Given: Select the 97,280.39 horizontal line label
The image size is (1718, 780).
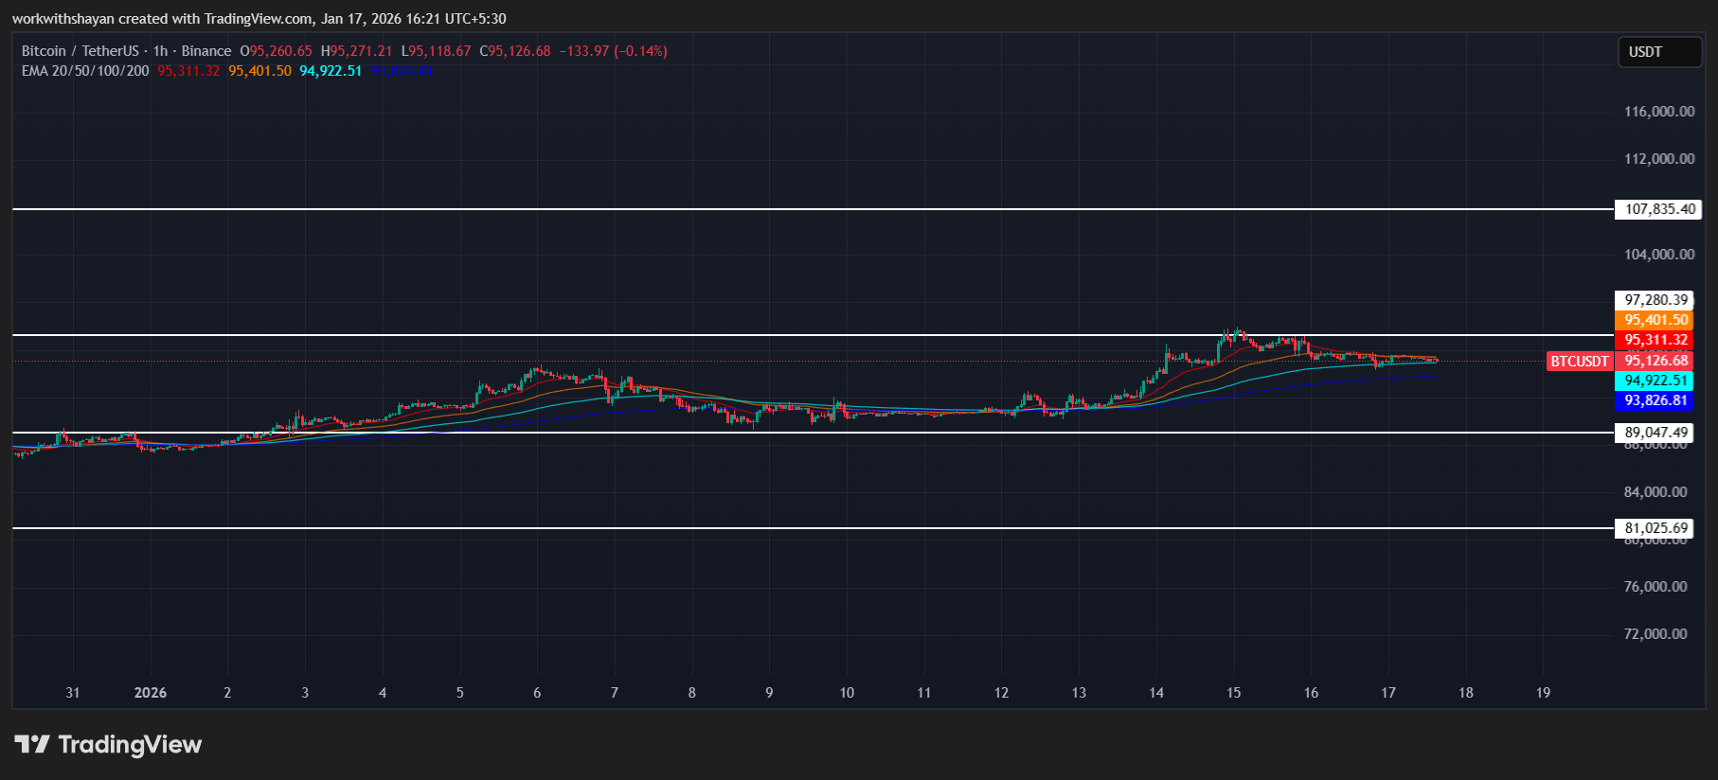Looking at the screenshot, I should click(x=1655, y=300).
